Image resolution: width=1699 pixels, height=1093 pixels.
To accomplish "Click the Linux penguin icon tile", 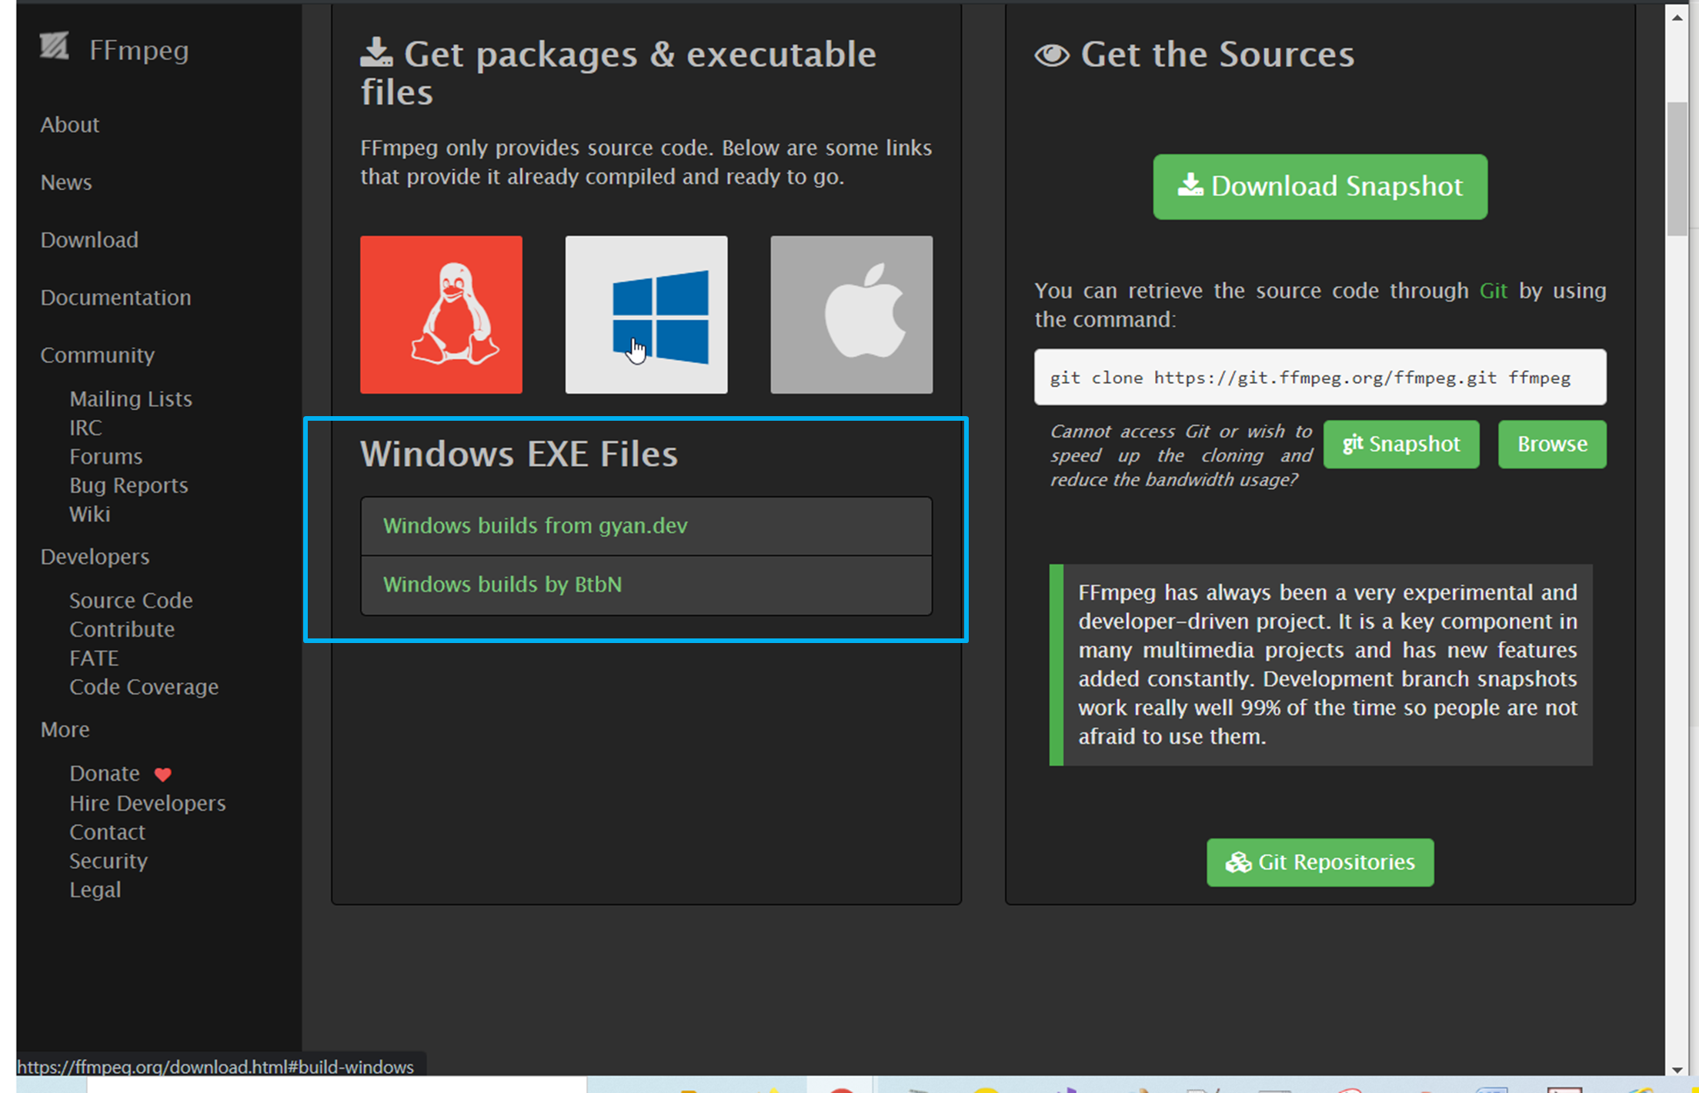I will 441,315.
